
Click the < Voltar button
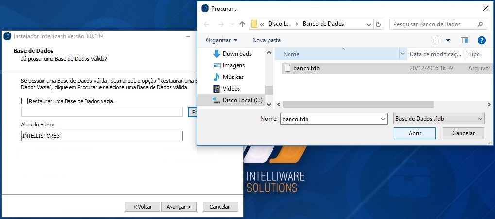pos(142,207)
